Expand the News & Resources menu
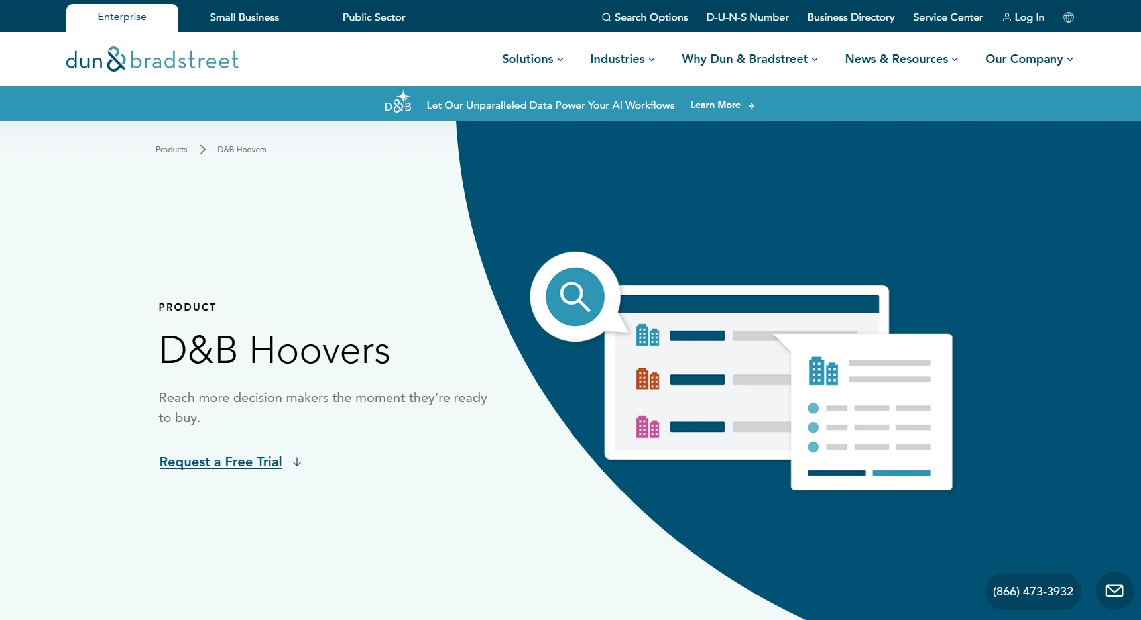 (902, 59)
